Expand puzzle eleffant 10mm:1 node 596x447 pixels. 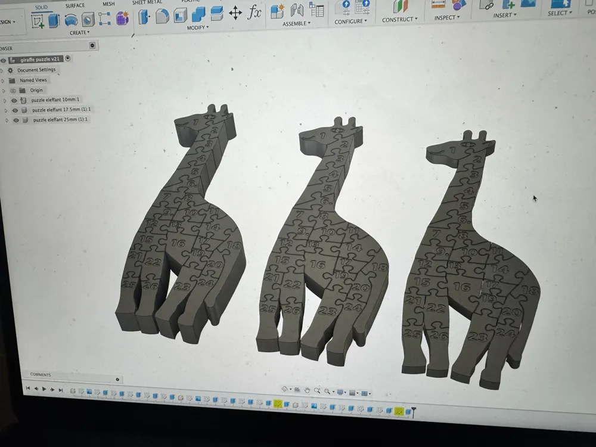(x=5, y=101)
